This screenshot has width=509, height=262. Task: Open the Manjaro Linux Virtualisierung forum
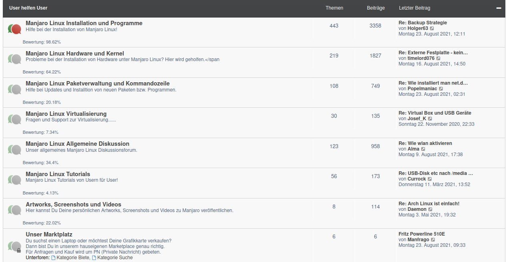tap(66, 114)
